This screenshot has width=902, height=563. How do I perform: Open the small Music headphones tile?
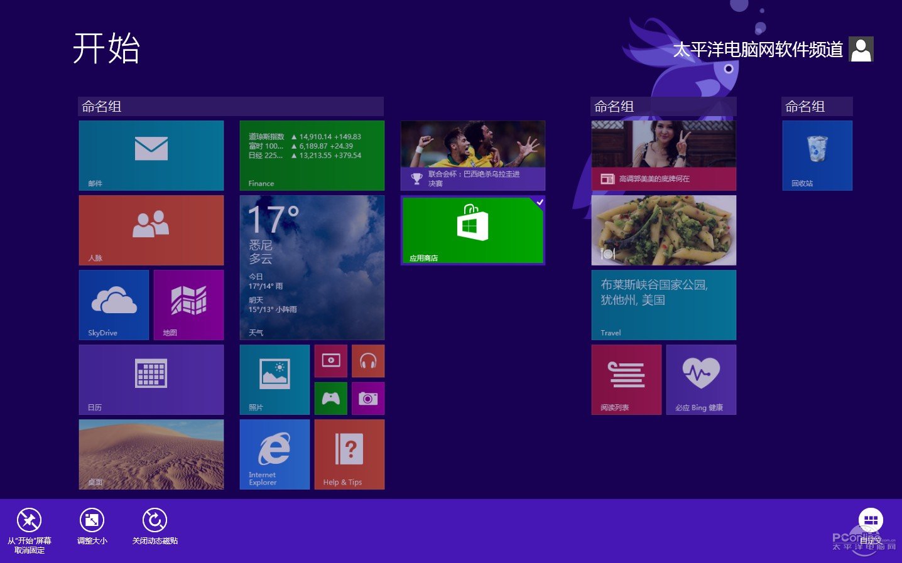368,361
